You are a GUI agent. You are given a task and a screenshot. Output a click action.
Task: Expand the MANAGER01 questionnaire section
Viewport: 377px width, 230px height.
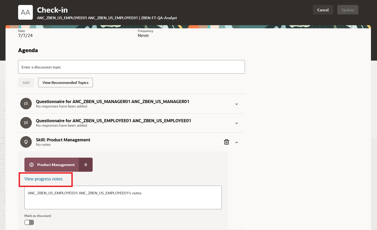(x=237, y=104)
